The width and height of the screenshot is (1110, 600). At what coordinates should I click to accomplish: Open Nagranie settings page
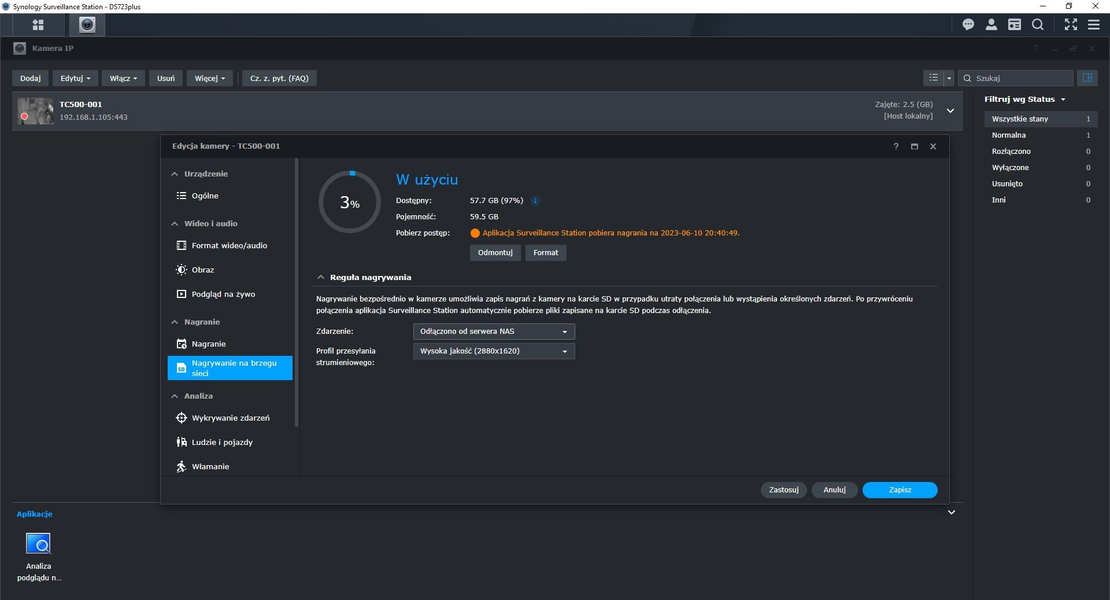coord(230,344)
